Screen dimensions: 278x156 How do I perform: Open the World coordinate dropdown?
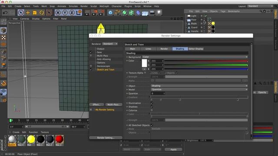(x=131, y=149)
